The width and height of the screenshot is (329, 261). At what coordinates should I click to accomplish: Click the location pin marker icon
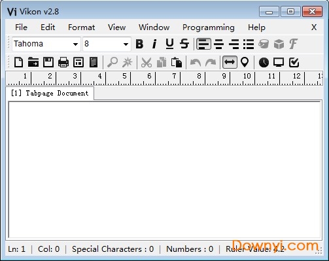[x=245, y=62]
